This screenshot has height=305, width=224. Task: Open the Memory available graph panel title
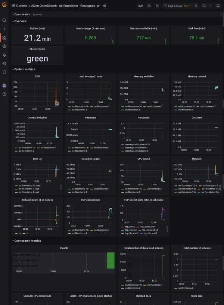pyautogui.click(x=144, y=76)
